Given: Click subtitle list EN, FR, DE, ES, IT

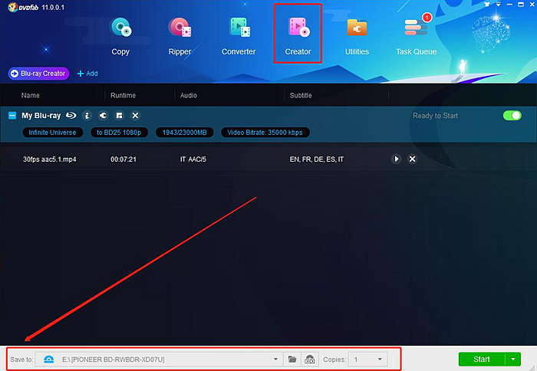Looking at the screenshot, I should coord(316,159).
